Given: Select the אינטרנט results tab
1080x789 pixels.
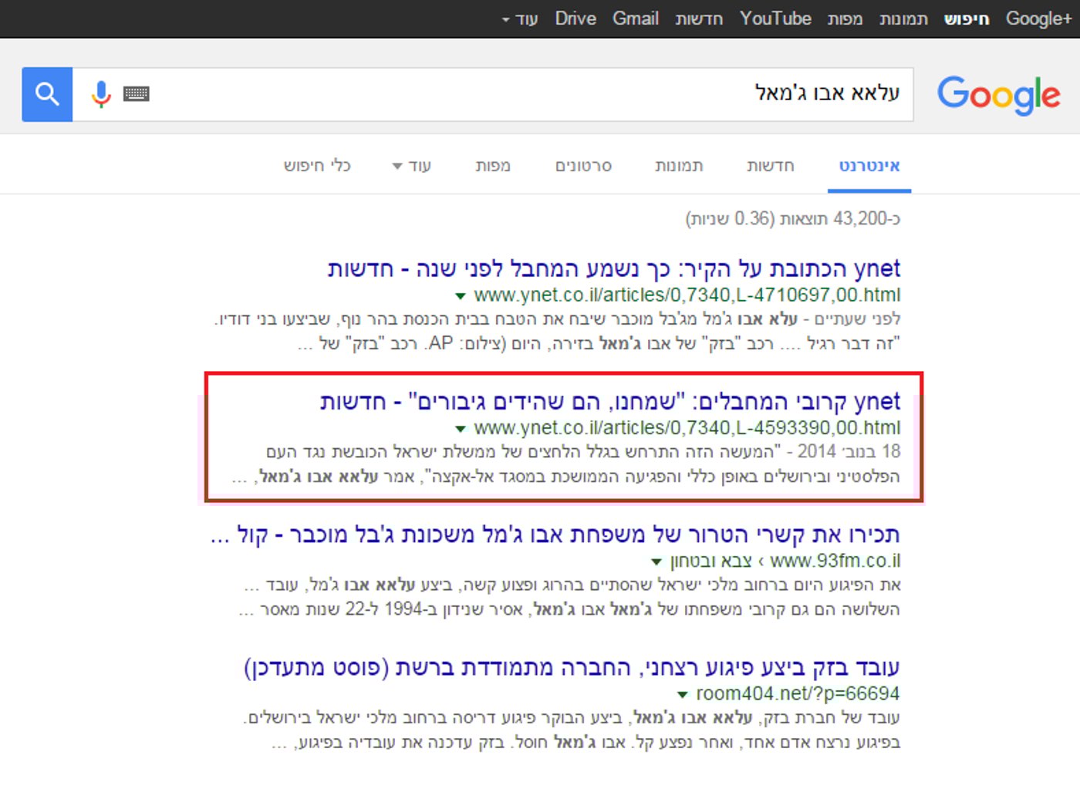Looking at the screenshot, I should point(869,166).
